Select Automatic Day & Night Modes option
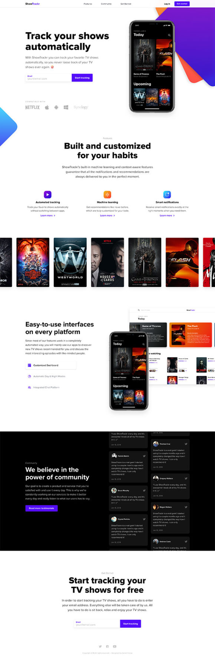 pyautogui.click(x=47, y=376)
